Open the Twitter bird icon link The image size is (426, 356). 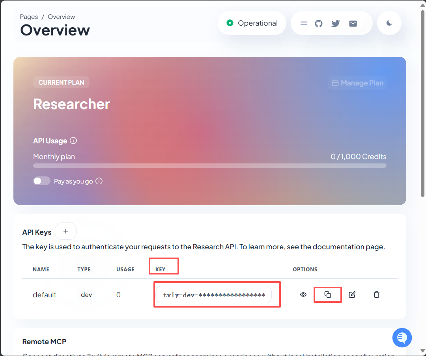pyautogui.click(x=336, y=24)
